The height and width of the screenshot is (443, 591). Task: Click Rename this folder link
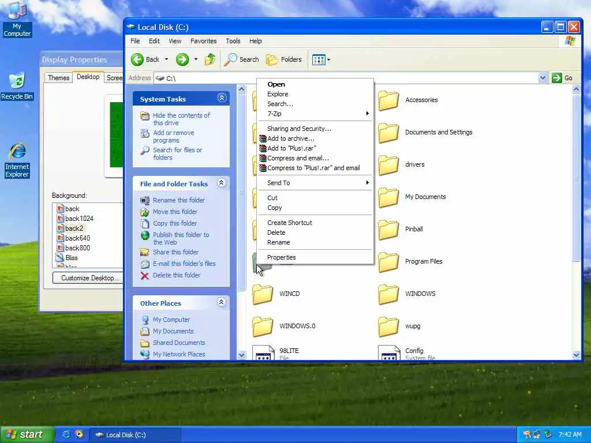coord(179,200)
